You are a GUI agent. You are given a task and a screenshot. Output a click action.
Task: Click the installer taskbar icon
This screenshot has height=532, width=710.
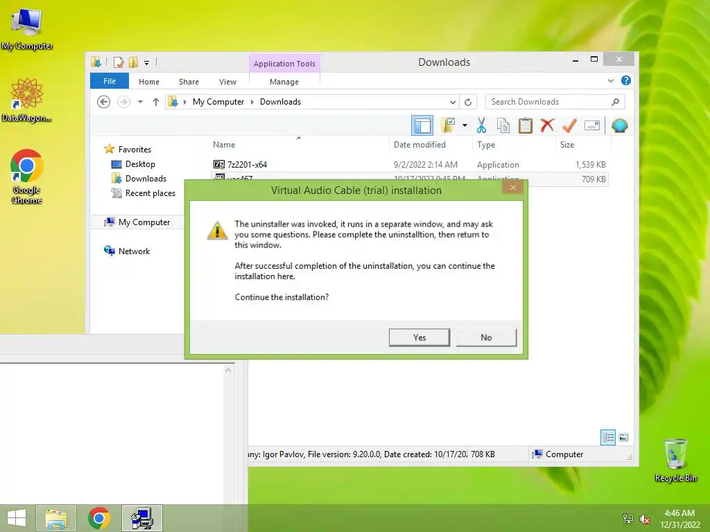point(142,518)
